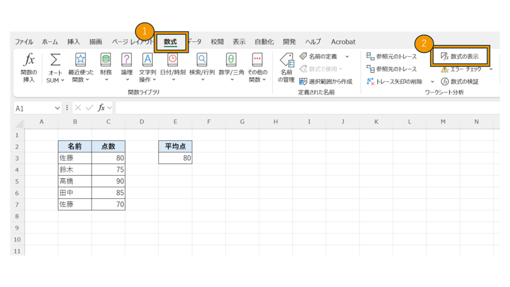The width and height of the screenshot is (510, 287).
Task: Expand the 名前の定義 dropdown arrow
Action: 347,57
